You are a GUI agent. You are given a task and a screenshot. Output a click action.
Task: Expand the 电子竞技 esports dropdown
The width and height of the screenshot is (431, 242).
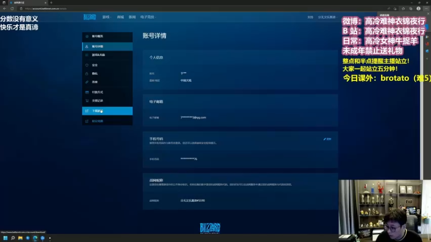click(148, 17)
